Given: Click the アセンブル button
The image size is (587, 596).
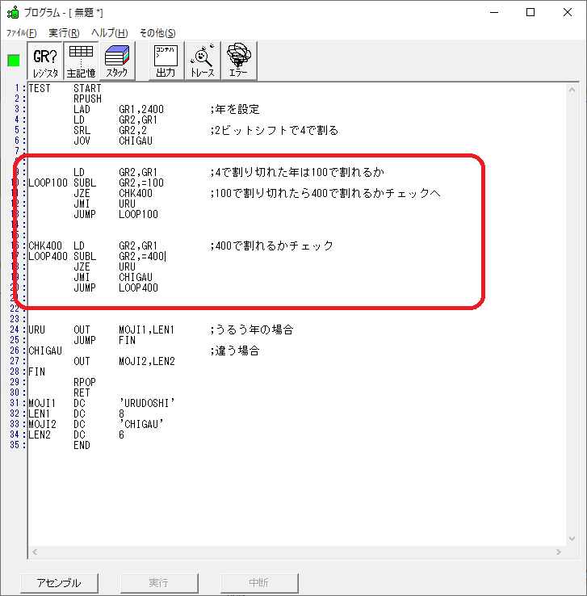Looking at the screenshot, I should [x=59, y=583].
